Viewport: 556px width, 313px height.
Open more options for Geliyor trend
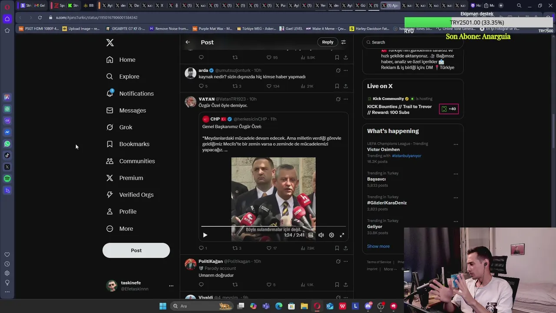[x=456, y=221]
